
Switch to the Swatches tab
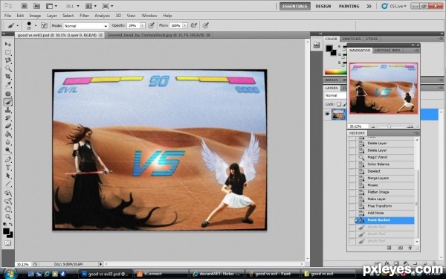tap(352, 39)
